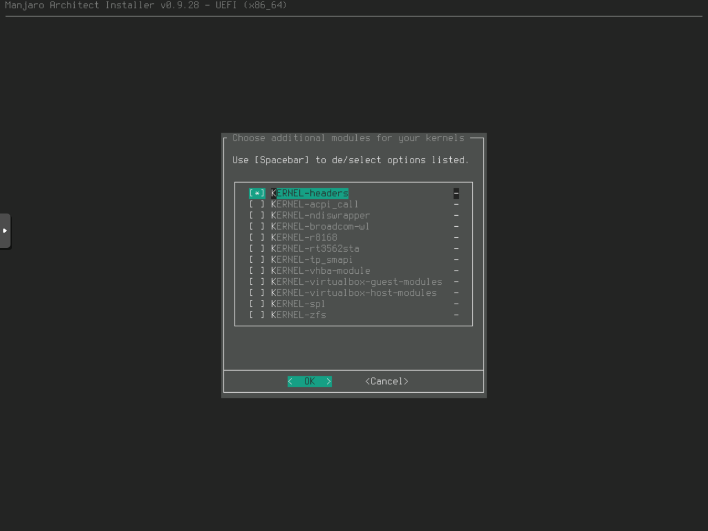Tick the KERNEL-ndiswrapper checkbox
Image resolution: width=708 pixels, height=531 pixels.
[x=257, y=216]
